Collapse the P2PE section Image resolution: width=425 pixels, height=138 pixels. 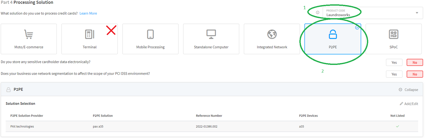pyautogui.click(x=408, y=90)
